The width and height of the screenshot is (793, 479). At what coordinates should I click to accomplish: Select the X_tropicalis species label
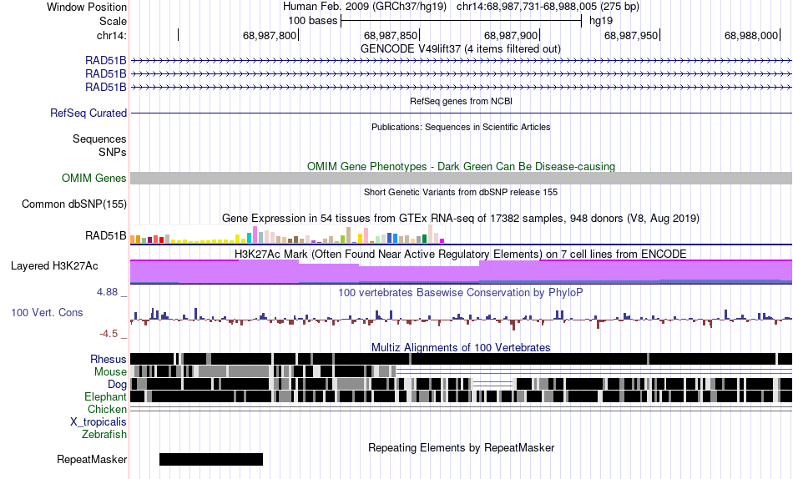coord(98,422)
